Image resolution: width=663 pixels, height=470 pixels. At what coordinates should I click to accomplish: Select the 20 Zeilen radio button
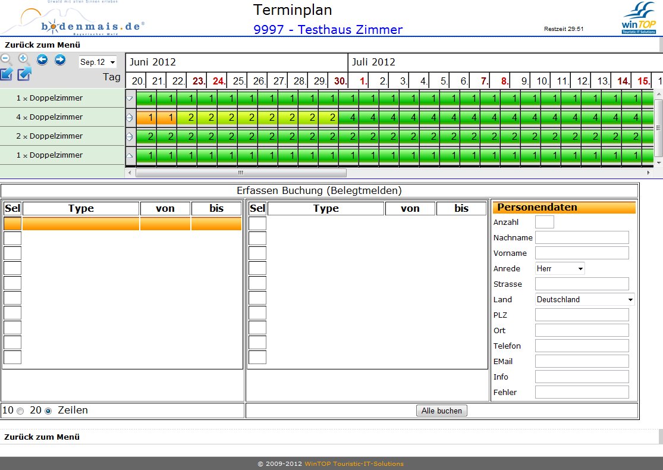pyautogui.click(x=49, y=411)
